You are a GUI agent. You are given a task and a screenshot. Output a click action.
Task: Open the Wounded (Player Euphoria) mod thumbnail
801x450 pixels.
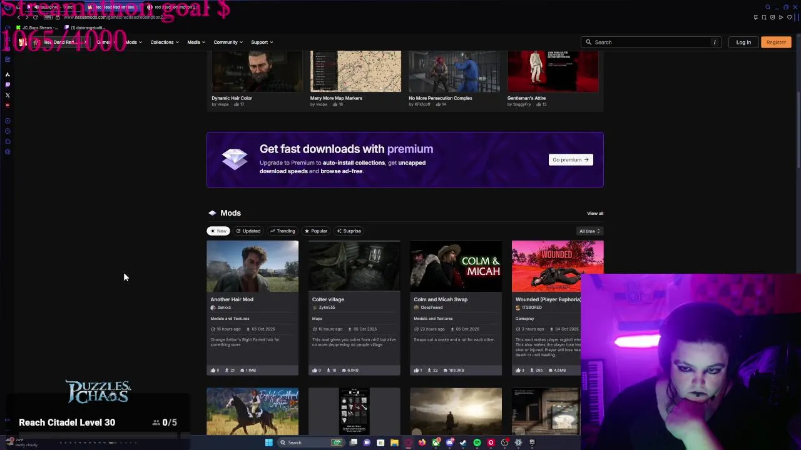click(x=558, y=266)
